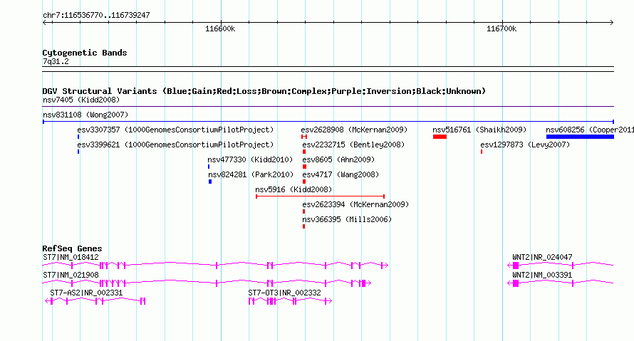The width and height of the screenshot is (634, 341).
Task: Click the last exon block of ST7|NM_021908
Action: click(363, 283)
